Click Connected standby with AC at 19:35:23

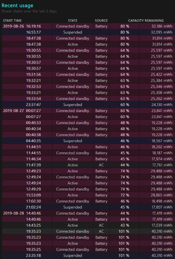click(x=73, y=231)
